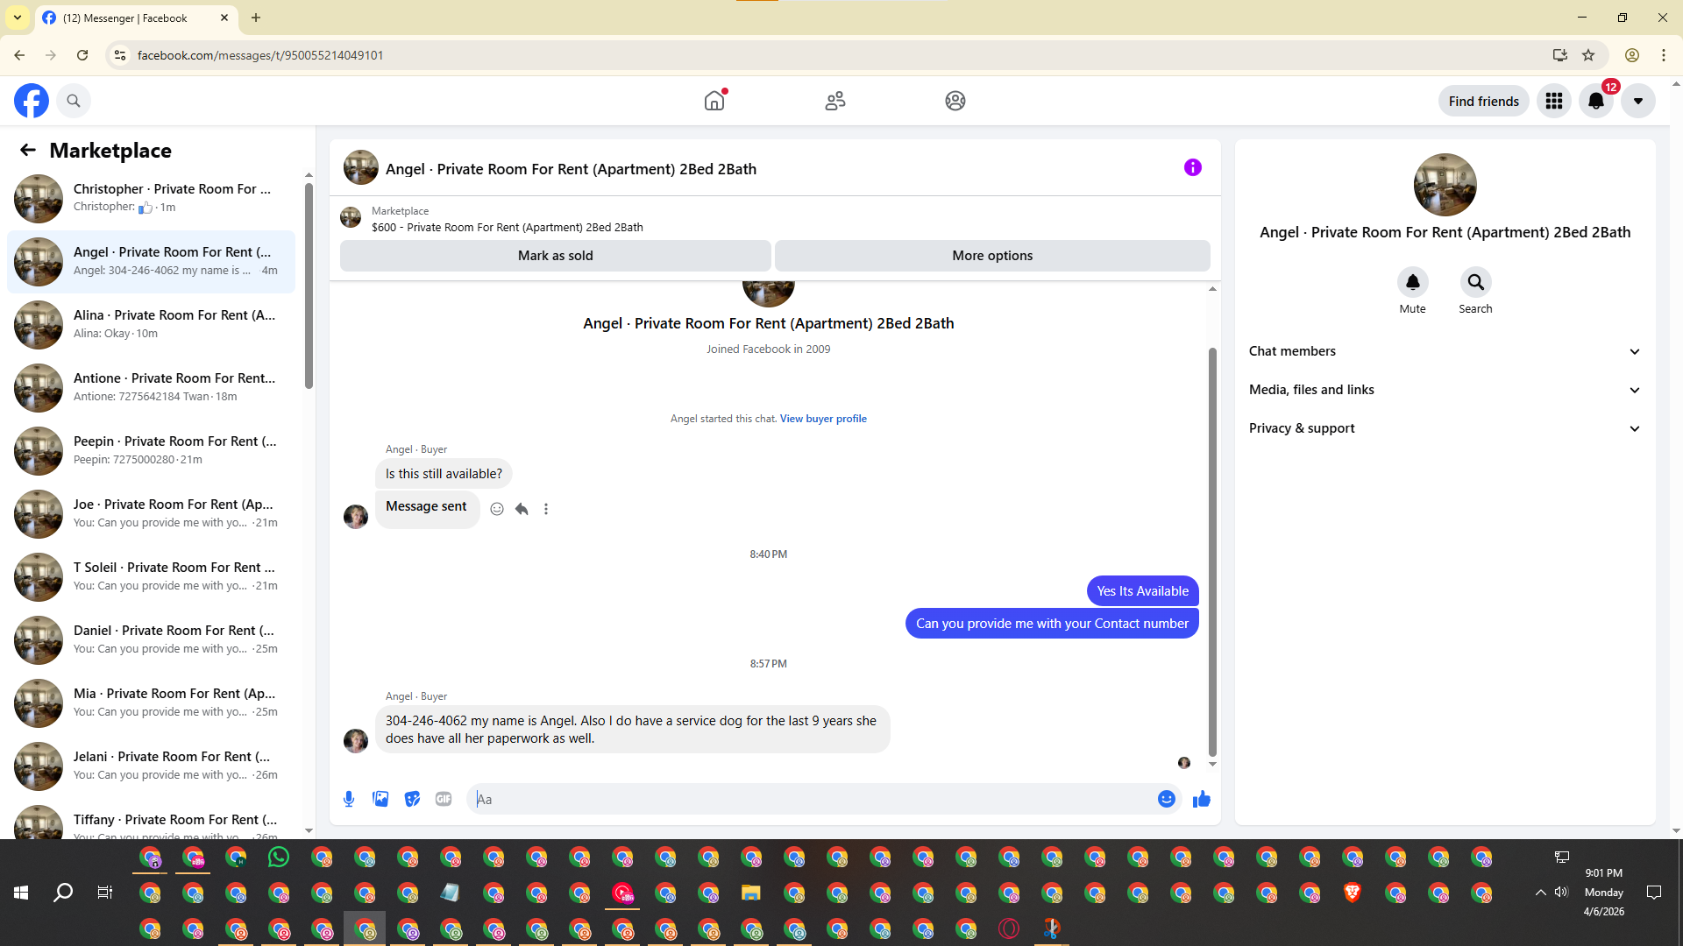Open Christopher's Private Room conversation
The height and width of the screenshot is (946, 1683).
pos(151,199)
